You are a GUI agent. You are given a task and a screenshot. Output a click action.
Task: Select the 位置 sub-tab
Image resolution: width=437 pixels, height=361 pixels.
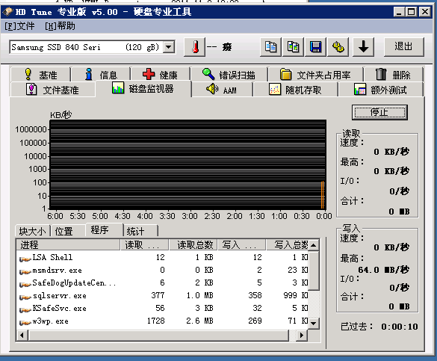point(68,231)
